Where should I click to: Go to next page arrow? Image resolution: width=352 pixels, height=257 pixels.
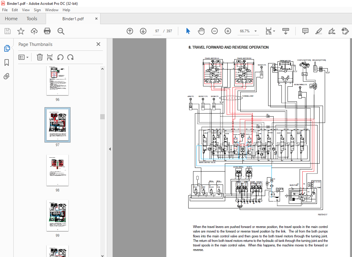pyautogui.click(x=143, y=31)
